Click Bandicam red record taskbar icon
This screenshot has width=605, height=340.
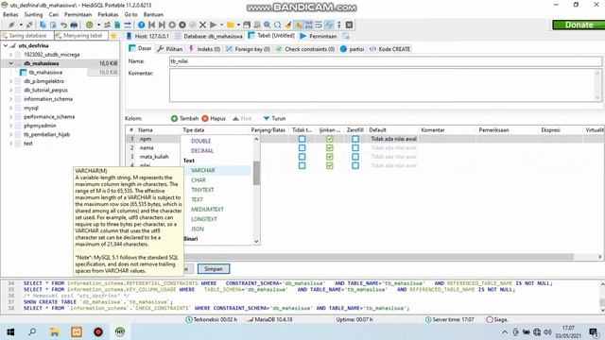tap(98, 331)
